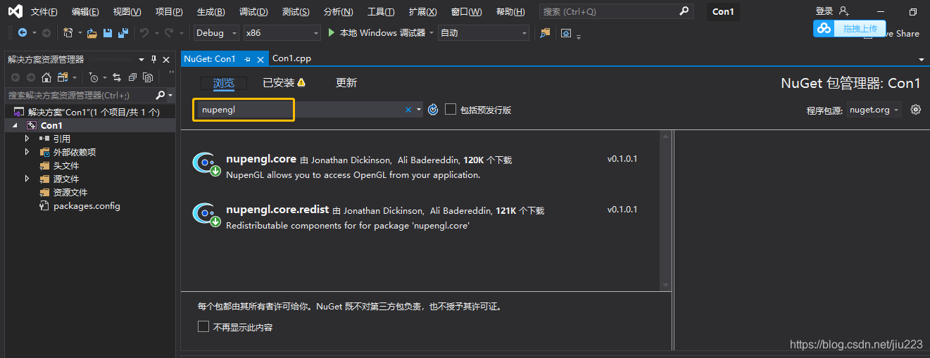Pin the NuGet: Con1 tab
Image resolution: width=930 pixels, height=358 pixels.
point(248,60)
